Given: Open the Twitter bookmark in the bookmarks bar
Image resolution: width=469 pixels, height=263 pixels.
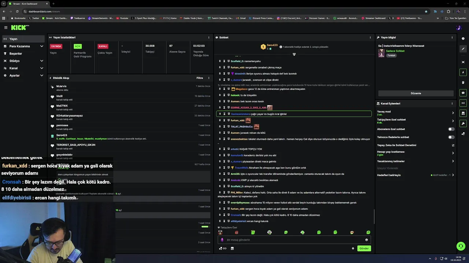Looking at the screenshot, I should 33,18.
